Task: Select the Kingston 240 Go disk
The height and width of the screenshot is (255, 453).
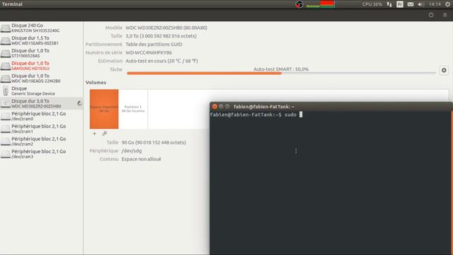Action: point(41,28)
